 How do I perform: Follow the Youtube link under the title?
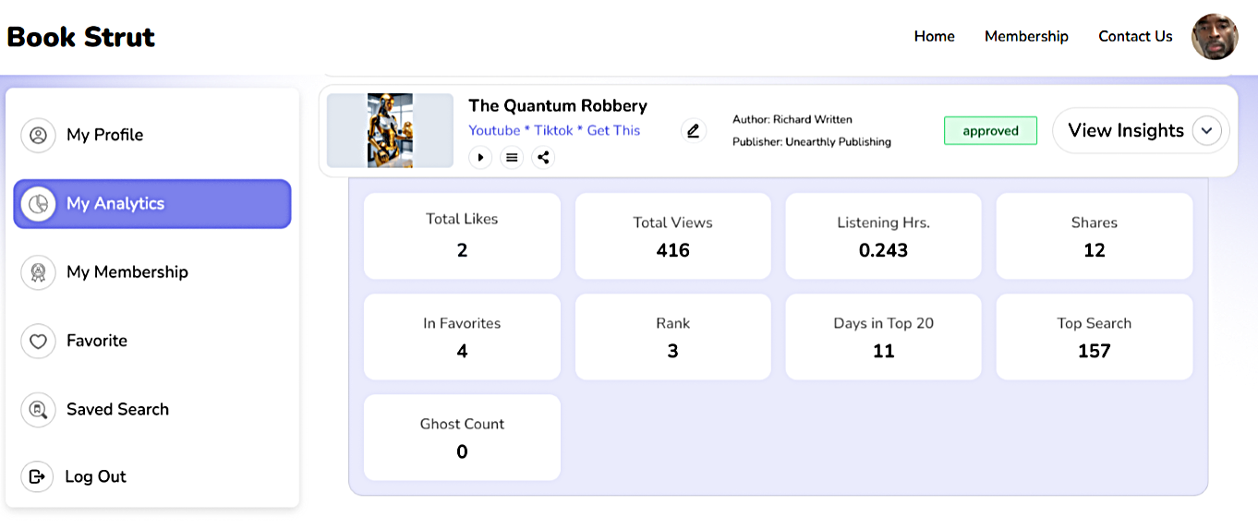point(494,131)
